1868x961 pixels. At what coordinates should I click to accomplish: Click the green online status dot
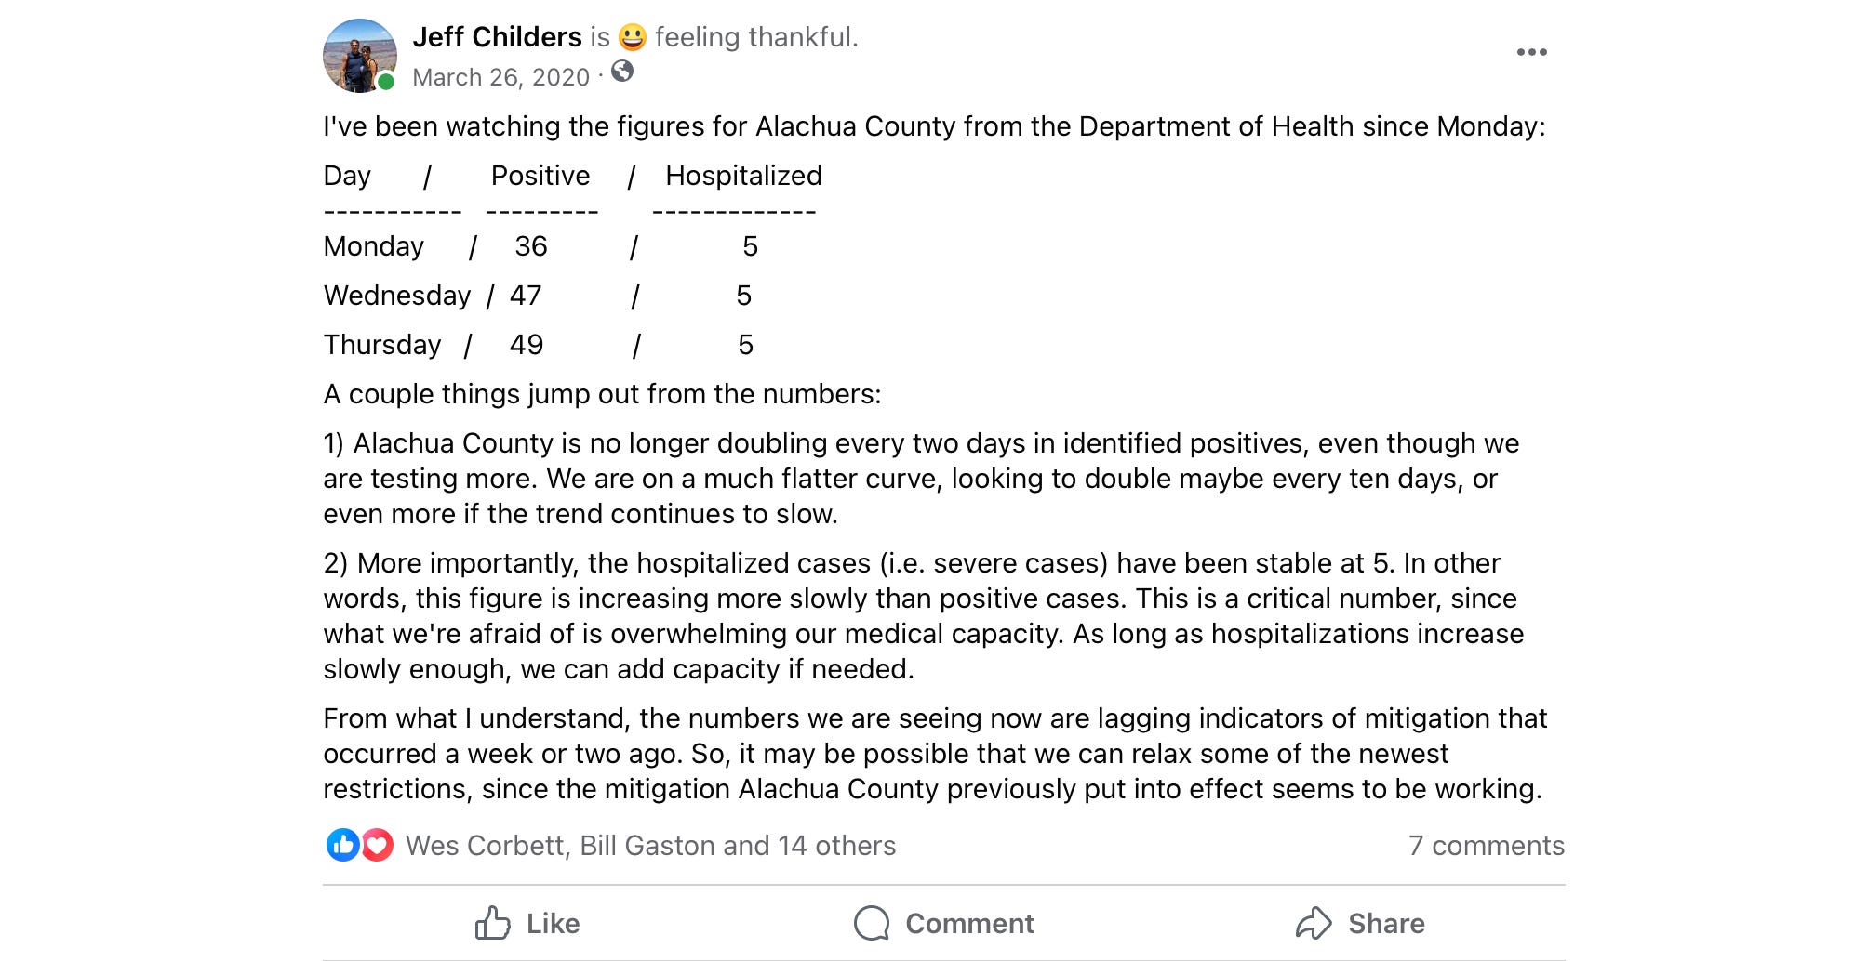(x=386, y=82)
